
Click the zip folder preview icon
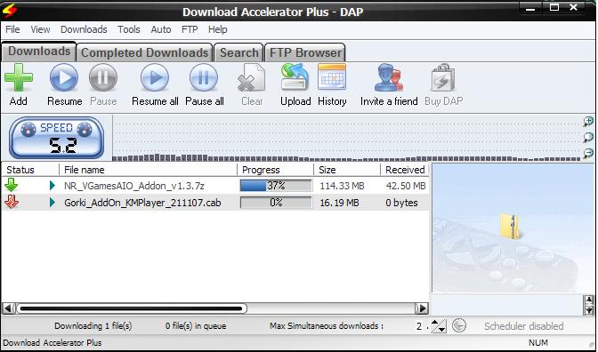[x=511, y=226]
